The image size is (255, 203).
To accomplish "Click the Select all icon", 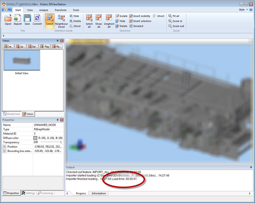I will pos(89,21).
